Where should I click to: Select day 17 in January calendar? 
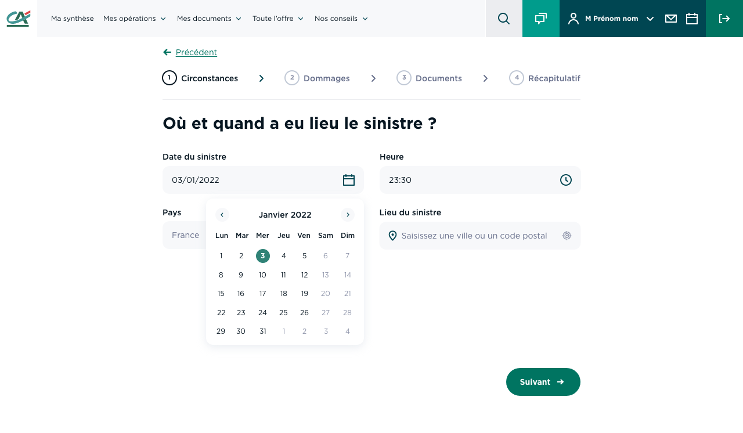click(x=262, y=294)
